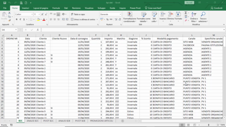The height and width of the screenshot is (127, 226).
Task: Open the borders dropdown arrow
Action: (34, 19)
